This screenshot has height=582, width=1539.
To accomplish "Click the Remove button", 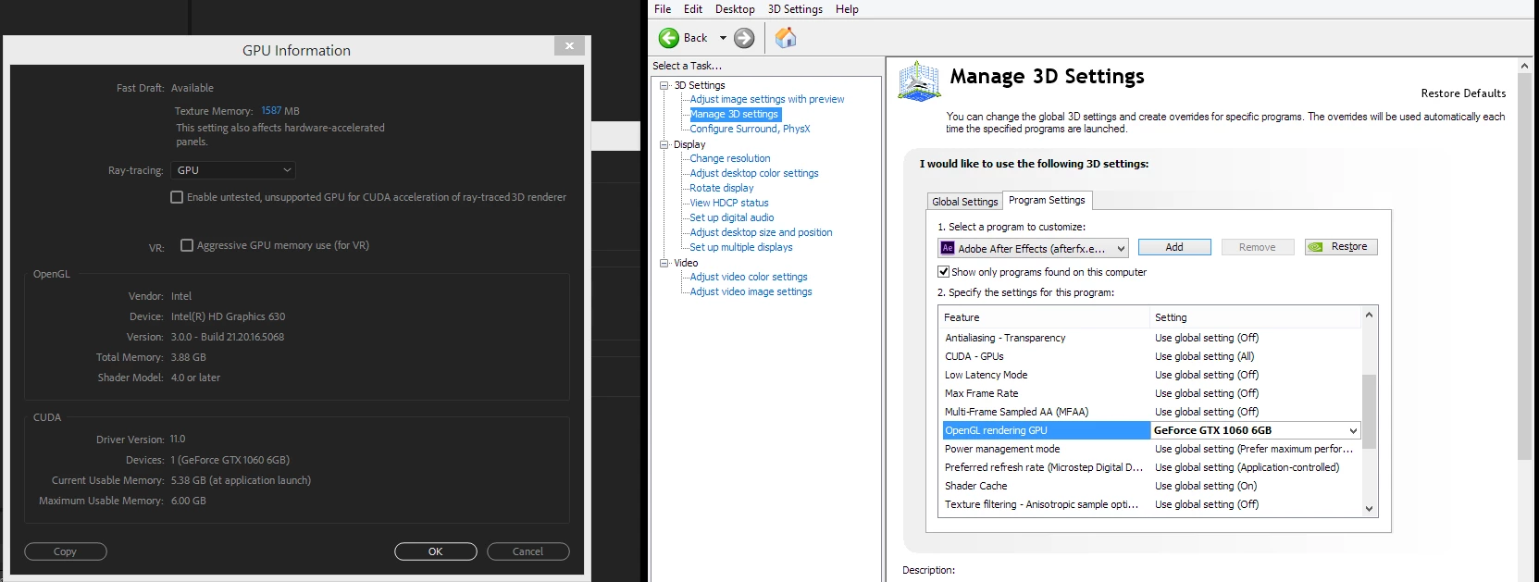I will pyautogui.click(x=1257, y=247).
